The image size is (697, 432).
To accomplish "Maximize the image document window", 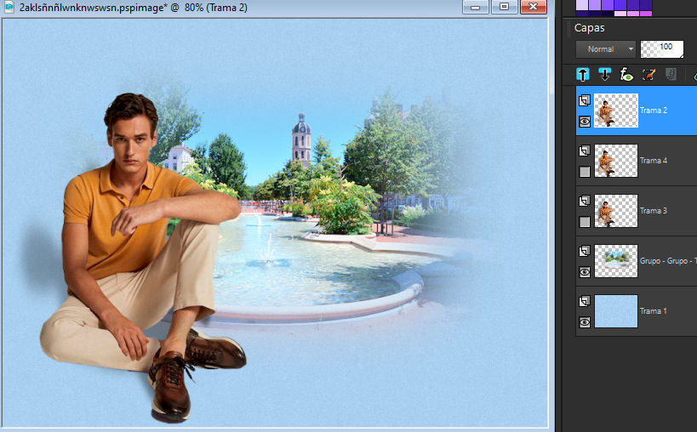I will click(x=504, y=7).
